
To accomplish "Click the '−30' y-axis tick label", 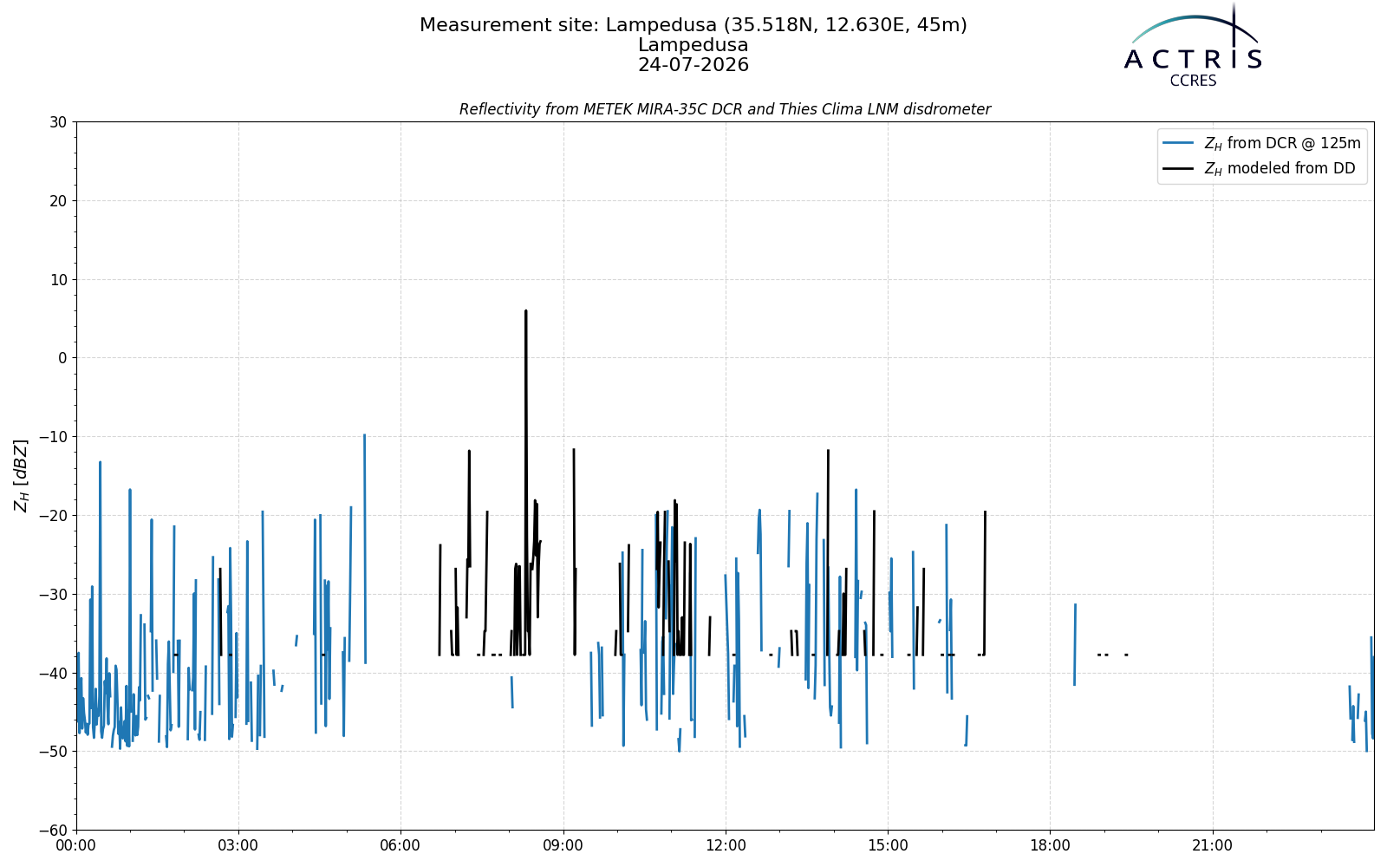I will point(52,595).
